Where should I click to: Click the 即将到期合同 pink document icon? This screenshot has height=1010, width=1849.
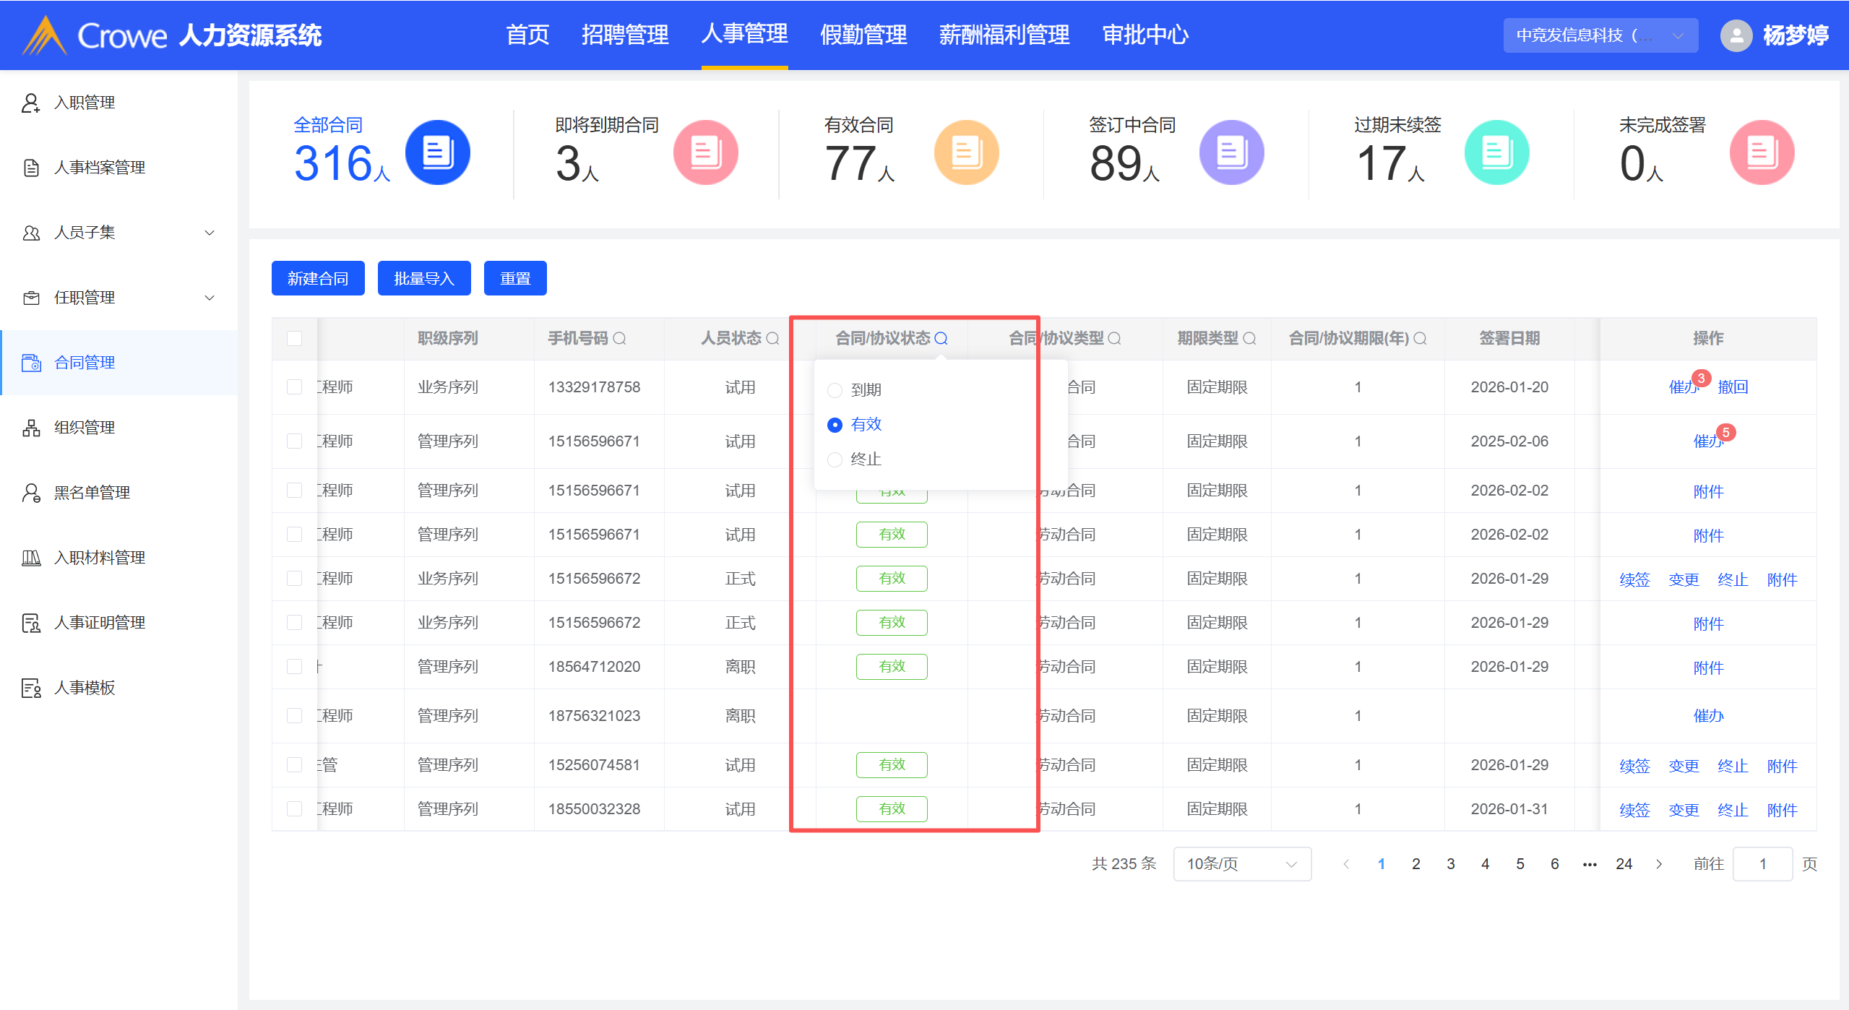[x=705, y=152]
